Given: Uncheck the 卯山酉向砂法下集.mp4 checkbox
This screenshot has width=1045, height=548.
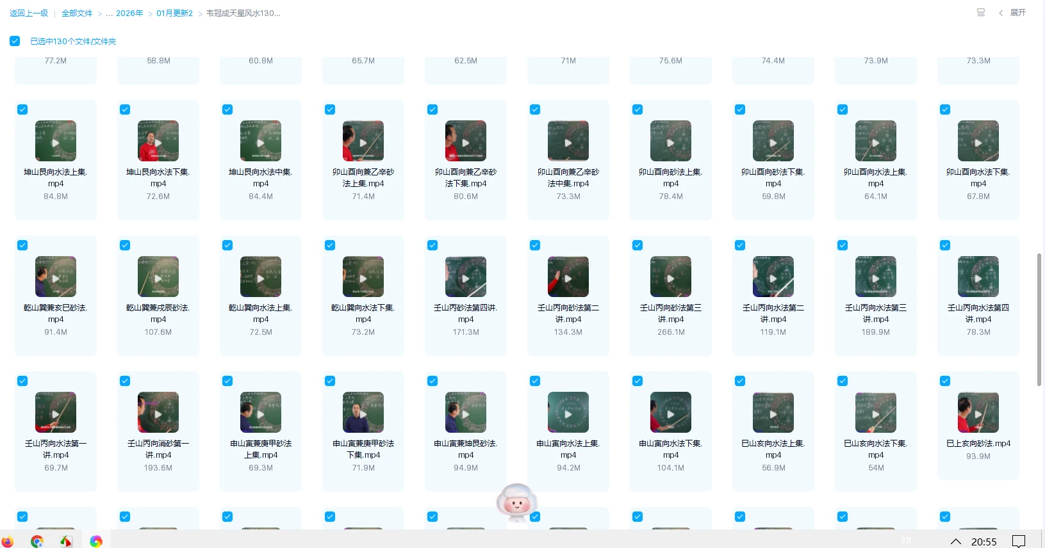Looking at the screenshot, I should (x=740, y=109).
